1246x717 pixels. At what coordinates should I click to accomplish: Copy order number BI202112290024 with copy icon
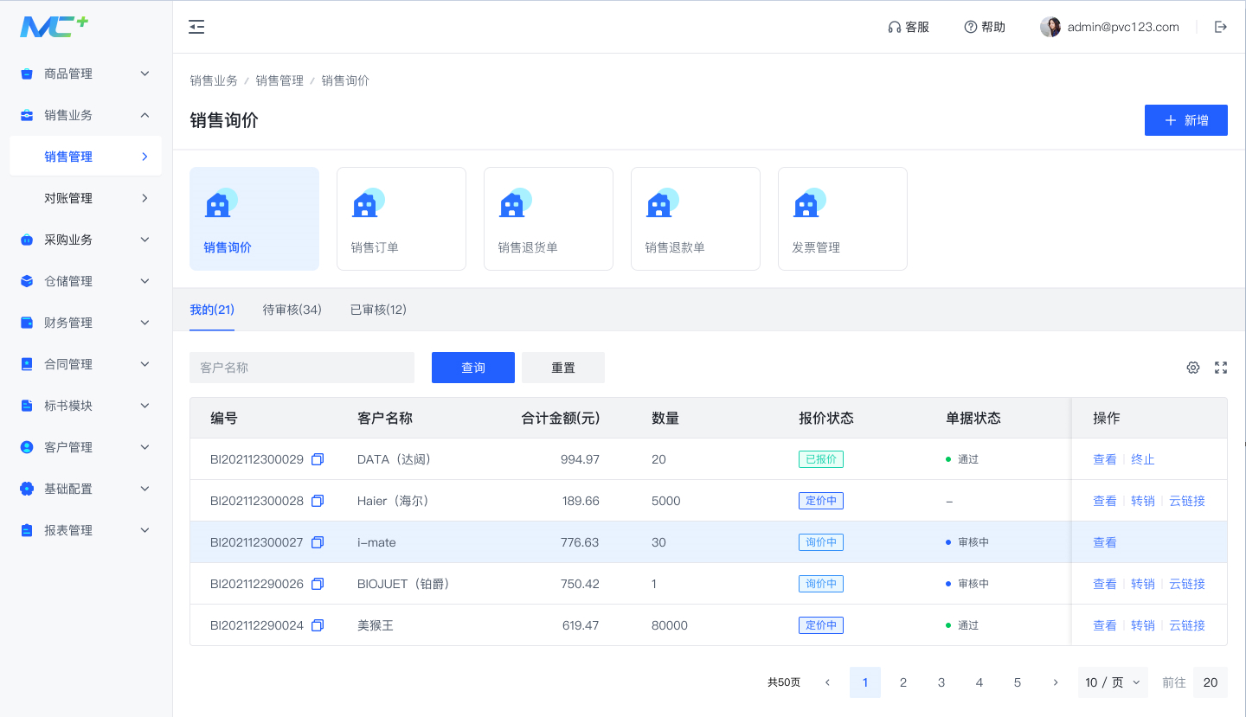318,625
